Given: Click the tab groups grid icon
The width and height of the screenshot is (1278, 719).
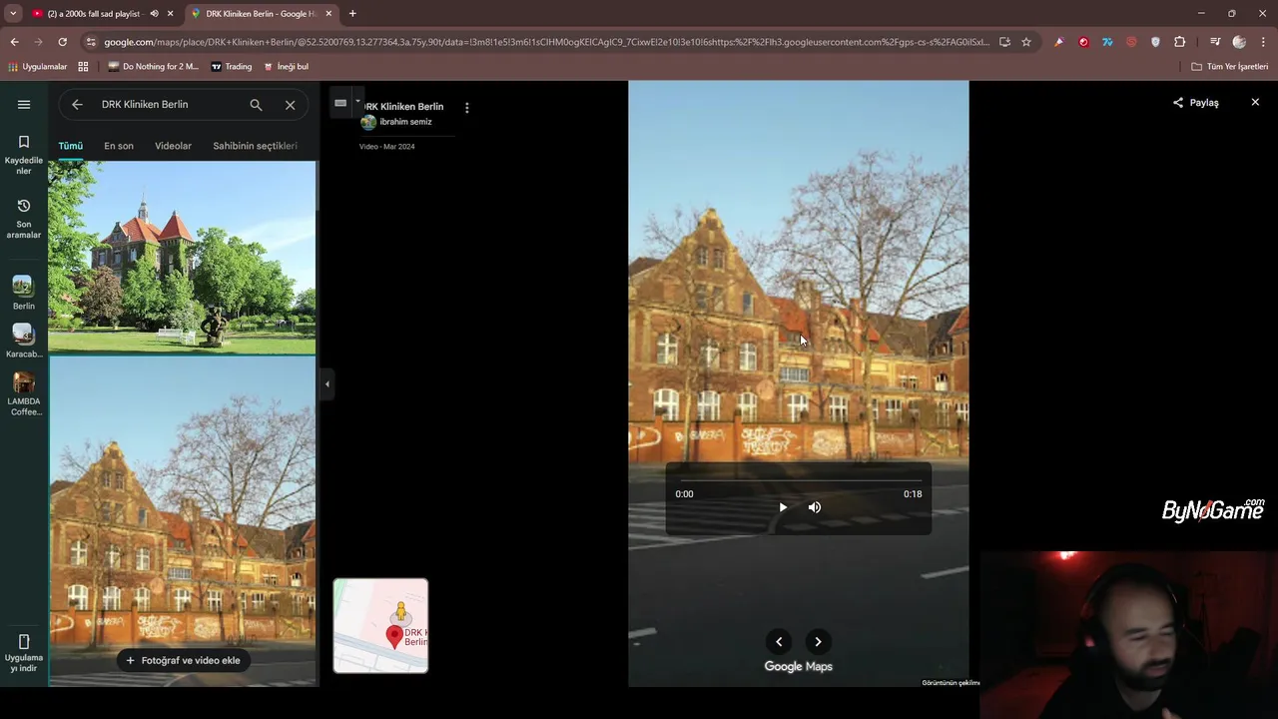Looking at the screenshot, I should coord(83,67).
